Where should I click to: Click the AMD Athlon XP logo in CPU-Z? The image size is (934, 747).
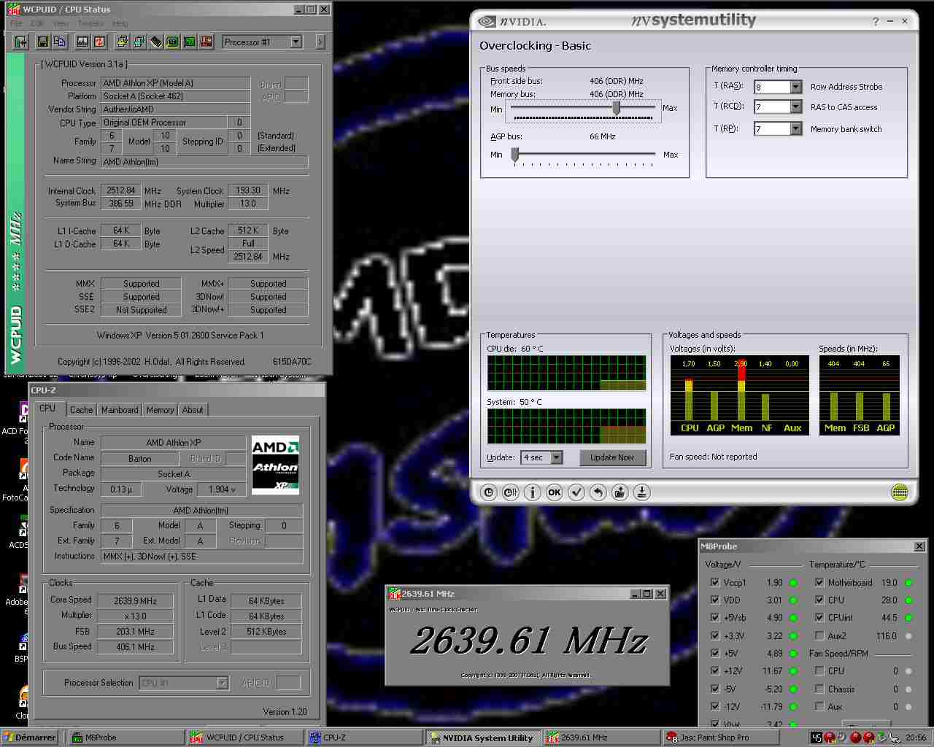(275, 465)
